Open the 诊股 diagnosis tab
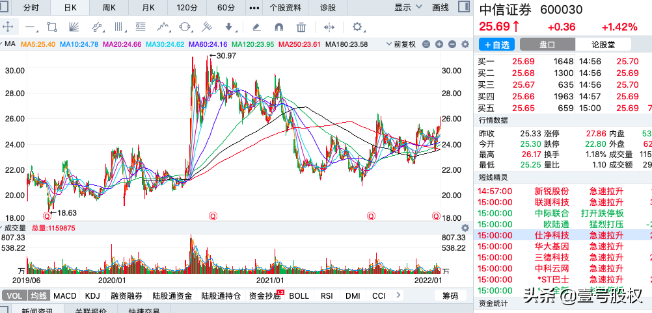The image size is (652, 313). pyautogui.click(x=328, y=8)
